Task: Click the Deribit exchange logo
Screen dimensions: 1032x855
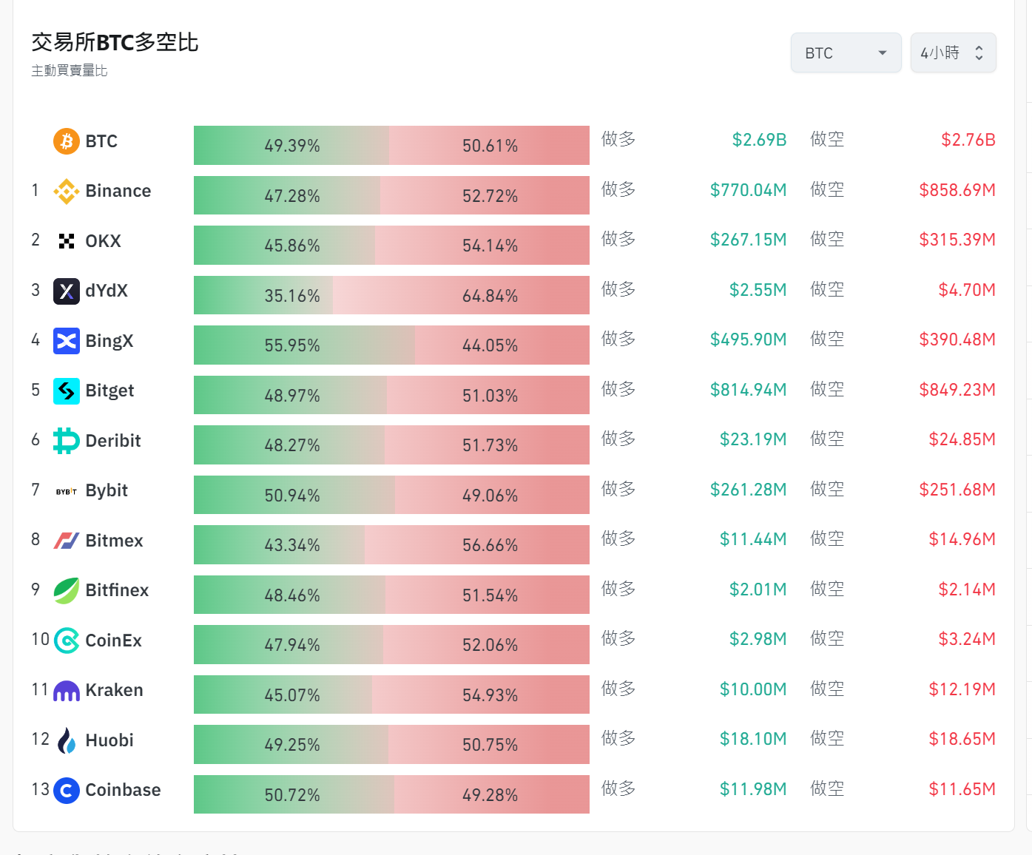Action: [67, 441]
